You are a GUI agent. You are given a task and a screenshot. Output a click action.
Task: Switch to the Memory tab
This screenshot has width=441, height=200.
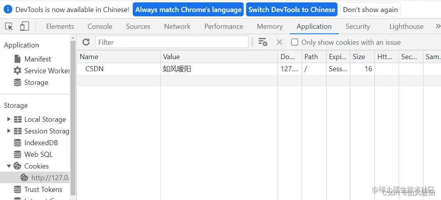(x=270, y=26)
